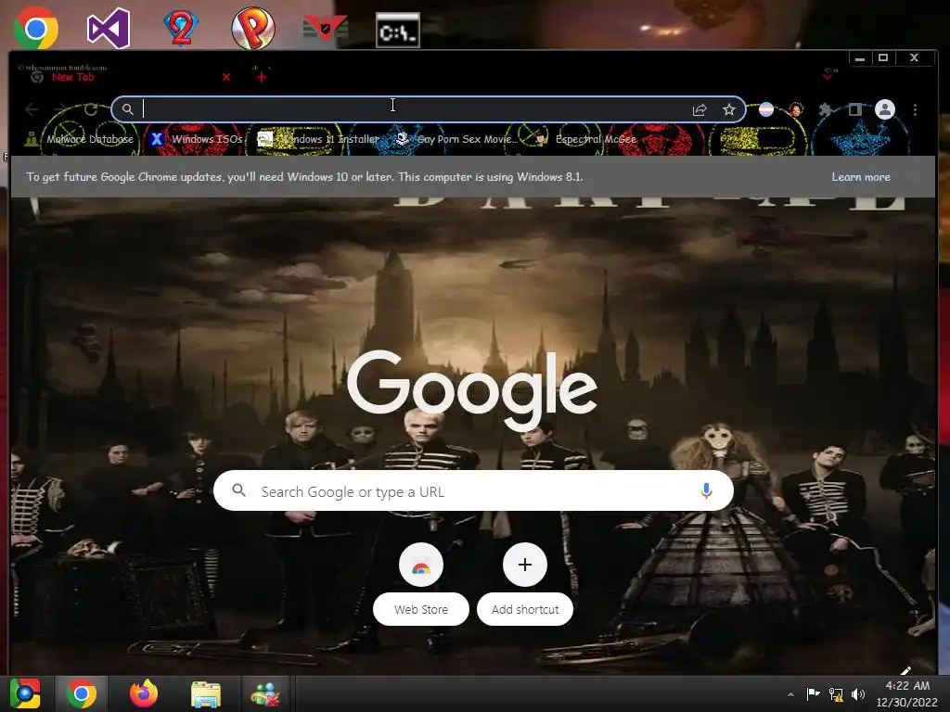This screenshot has height=712, width=950.
Task: Click the back navigation arrow
Action: coord(32,109)
